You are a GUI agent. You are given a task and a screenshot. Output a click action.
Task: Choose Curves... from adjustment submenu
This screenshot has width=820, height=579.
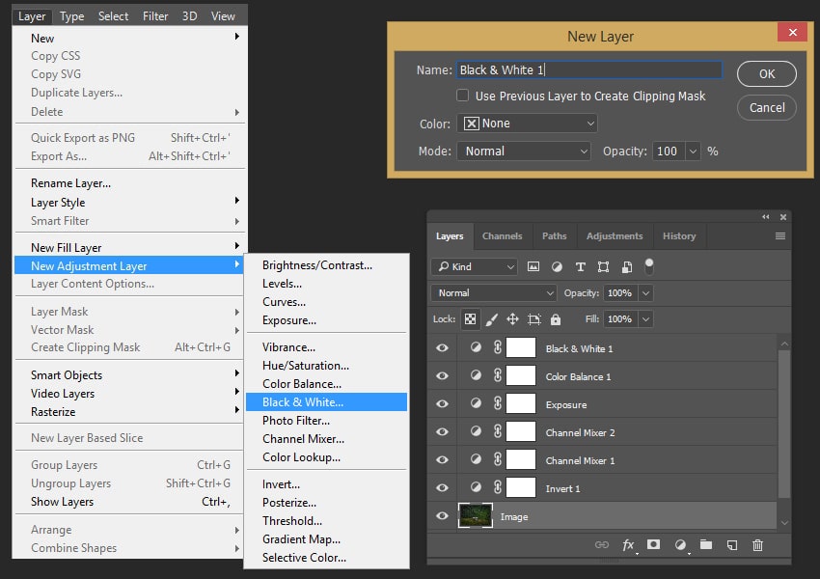[284, 302]
